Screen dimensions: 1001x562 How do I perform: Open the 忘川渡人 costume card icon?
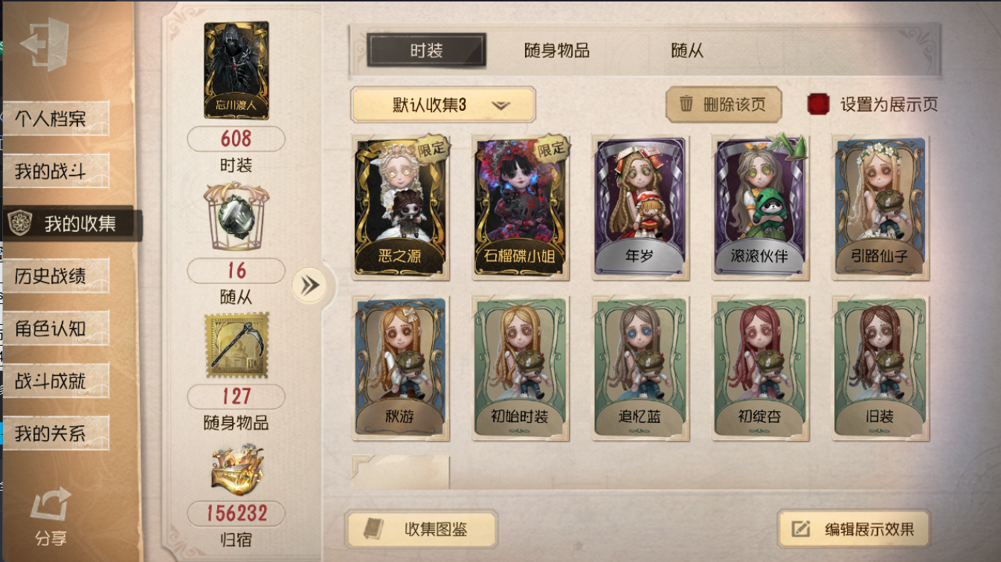tap(236, 71)
